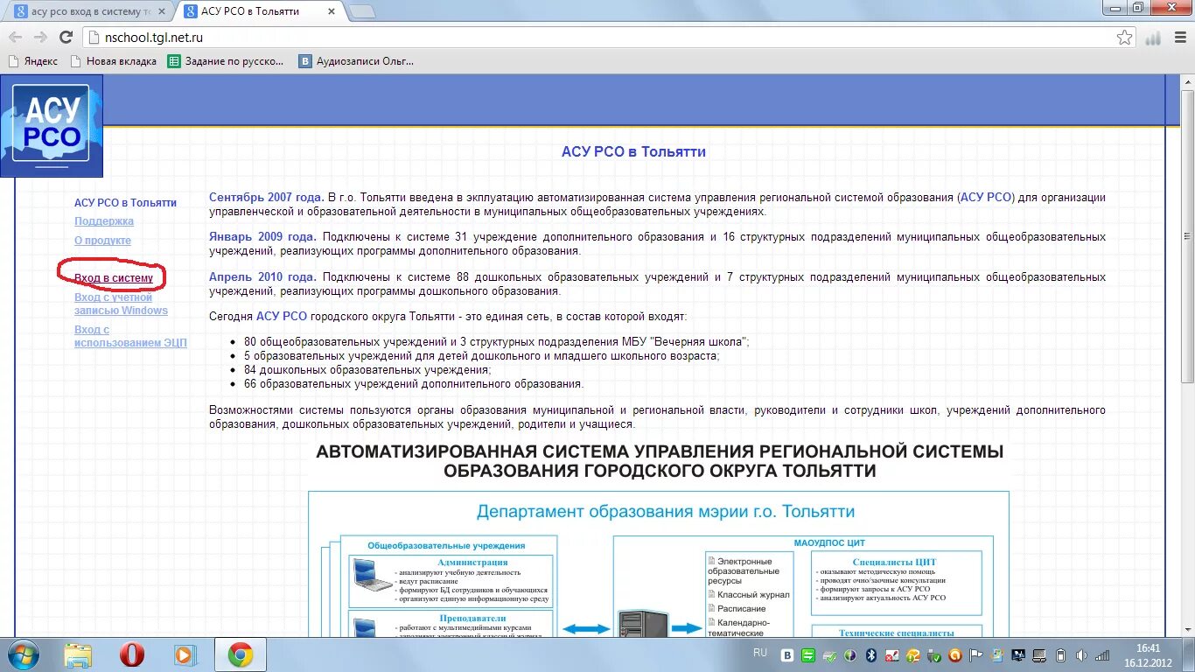Screen dimensions: 1195x672
Task: Click the browser forward arrow
Action: tap(40, 37)
